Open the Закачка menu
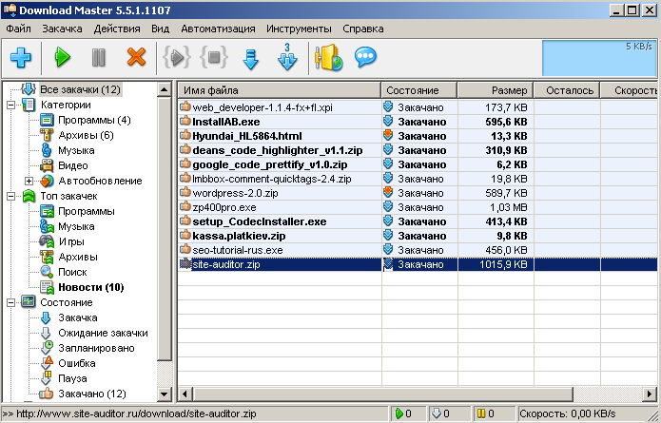The width and height of the screenshot is (661, 423). [x=62, y=29]
